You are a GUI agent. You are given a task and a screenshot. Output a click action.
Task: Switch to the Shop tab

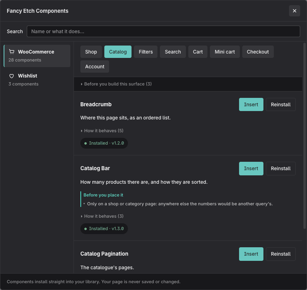pos(91,52)
